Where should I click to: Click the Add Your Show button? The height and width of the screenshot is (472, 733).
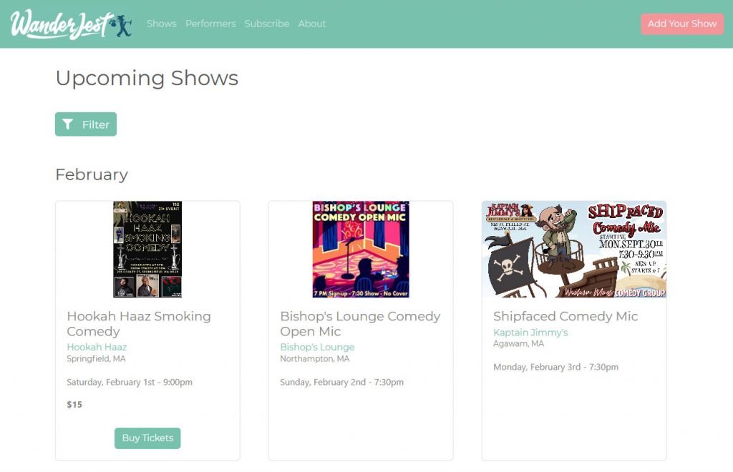coord(682,24)
